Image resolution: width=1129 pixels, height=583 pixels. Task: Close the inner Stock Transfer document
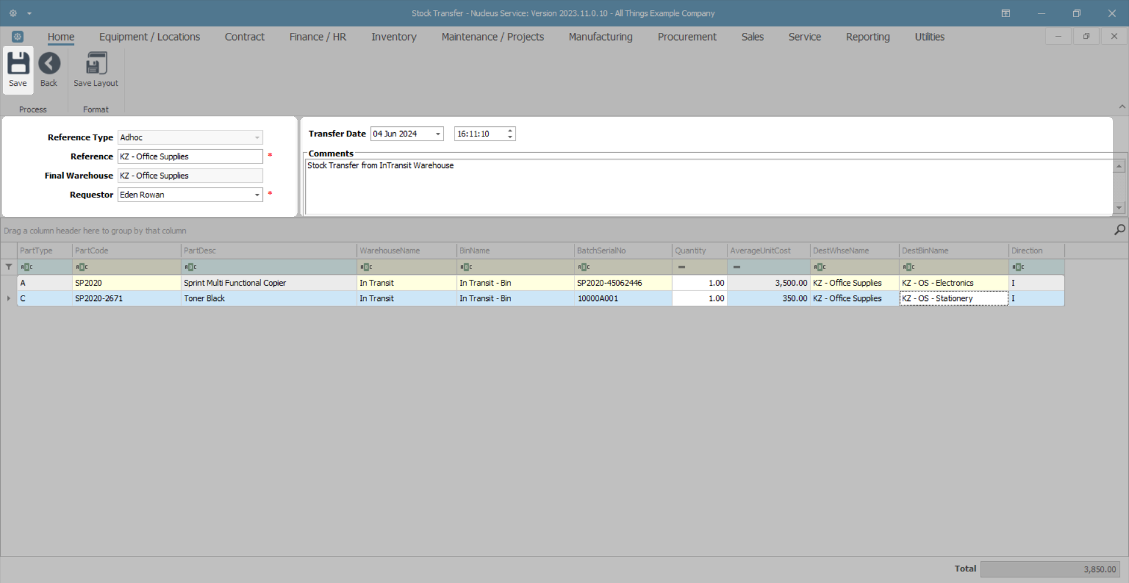[x=1114, y=36]
